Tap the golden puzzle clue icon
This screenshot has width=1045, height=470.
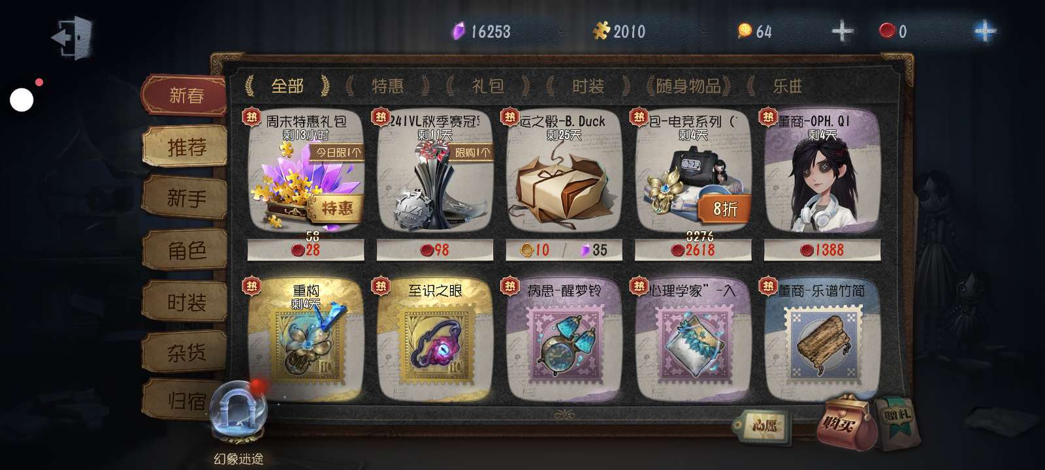point(601,31)
